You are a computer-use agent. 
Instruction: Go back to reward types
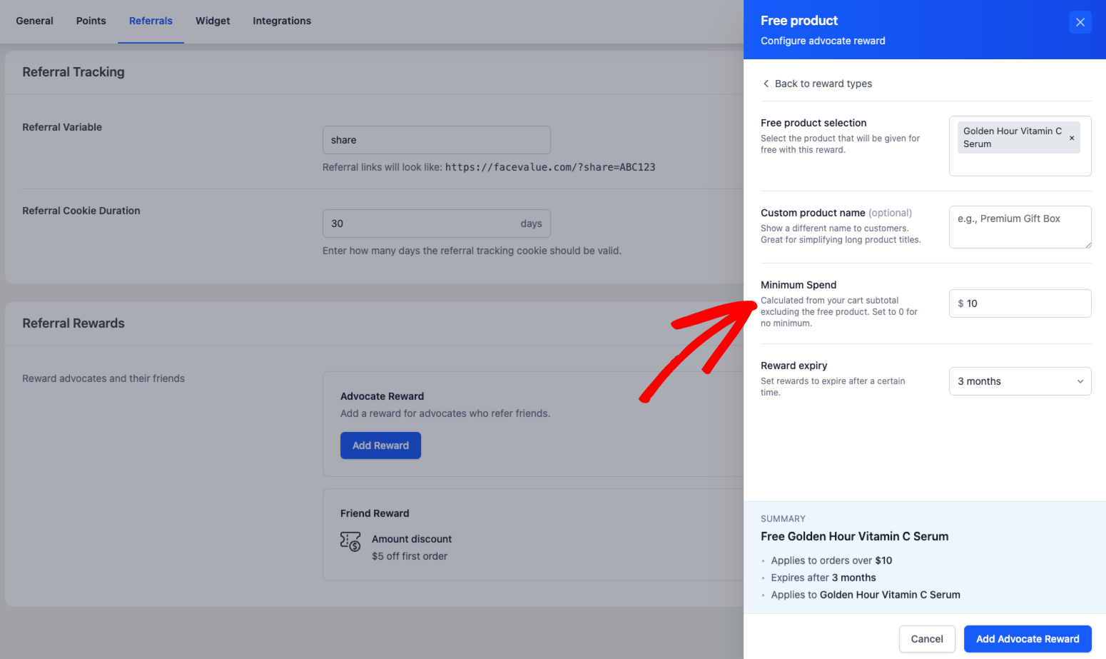823,84
